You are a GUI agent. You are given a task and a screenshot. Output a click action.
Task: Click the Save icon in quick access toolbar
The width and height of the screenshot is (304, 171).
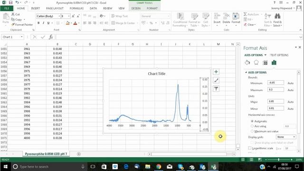pyautogui.click(x=10, y=2)
